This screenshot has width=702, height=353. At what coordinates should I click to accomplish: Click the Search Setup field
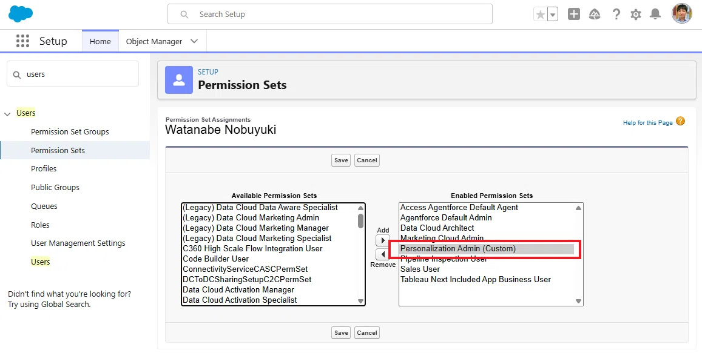point(330,15)
